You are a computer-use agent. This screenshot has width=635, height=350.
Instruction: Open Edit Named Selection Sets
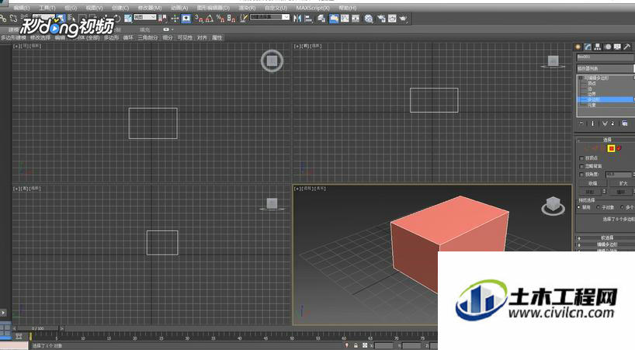click(244, 18)
